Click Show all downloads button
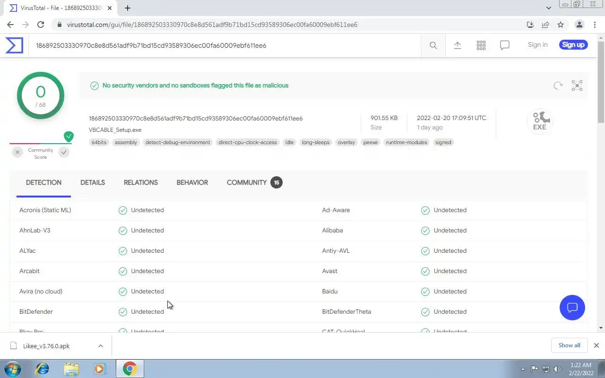This screenshot has width=605, height=378. tap(569, 345)
